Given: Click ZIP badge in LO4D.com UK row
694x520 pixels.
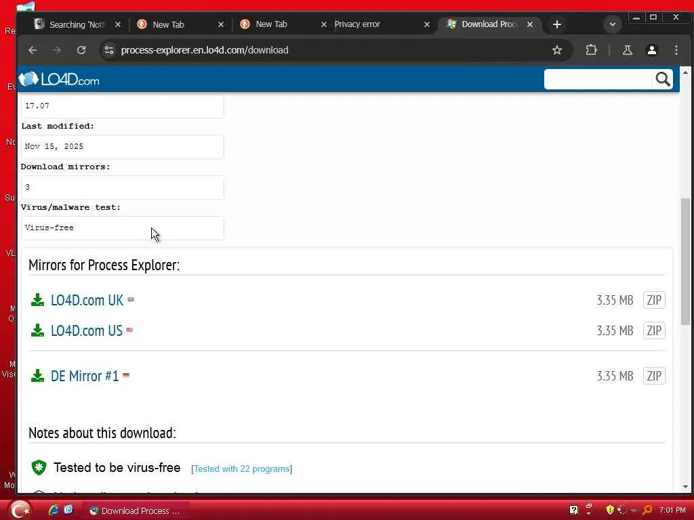Looking at the screenshot, I should click(654, 300).
